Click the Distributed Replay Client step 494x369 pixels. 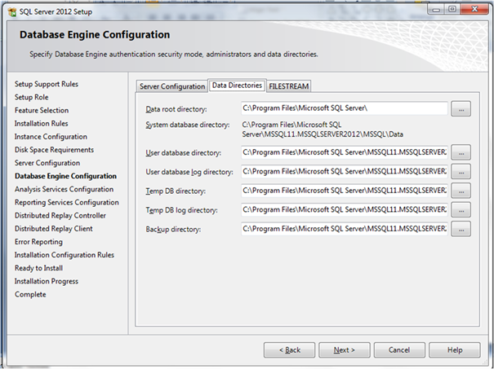click(x=54, y=229)
